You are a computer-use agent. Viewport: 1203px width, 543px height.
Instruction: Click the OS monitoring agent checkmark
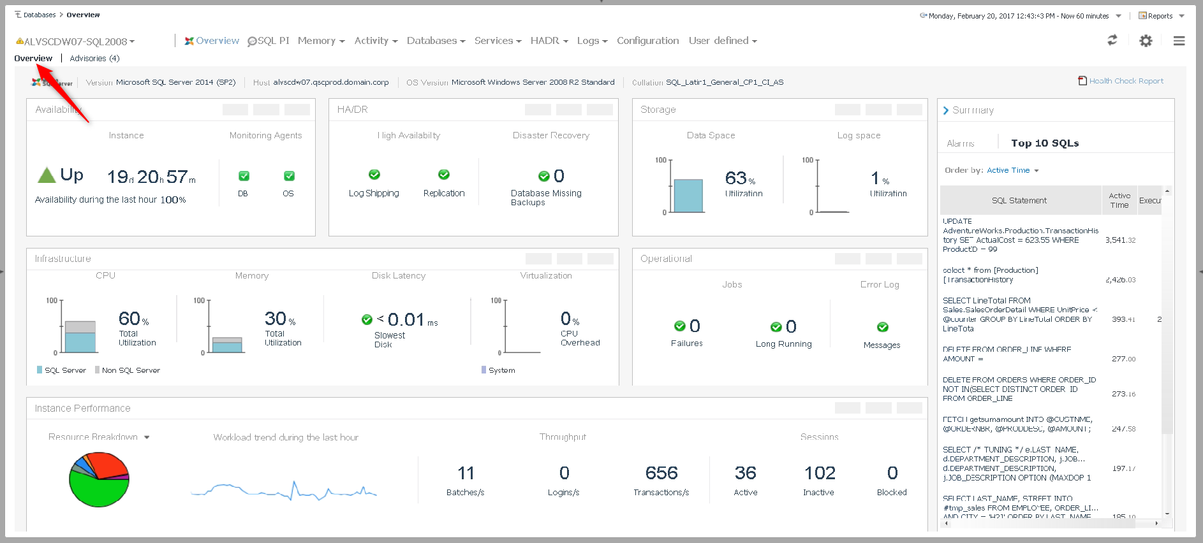point(289,176)
